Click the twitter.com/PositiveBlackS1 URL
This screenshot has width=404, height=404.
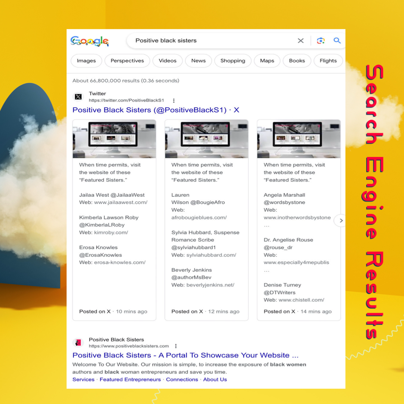click(126, 100)
